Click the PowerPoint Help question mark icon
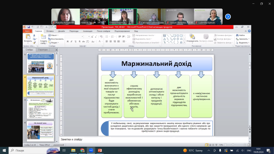The width and height of the screenshot is (274, 154). pos(249,31)
